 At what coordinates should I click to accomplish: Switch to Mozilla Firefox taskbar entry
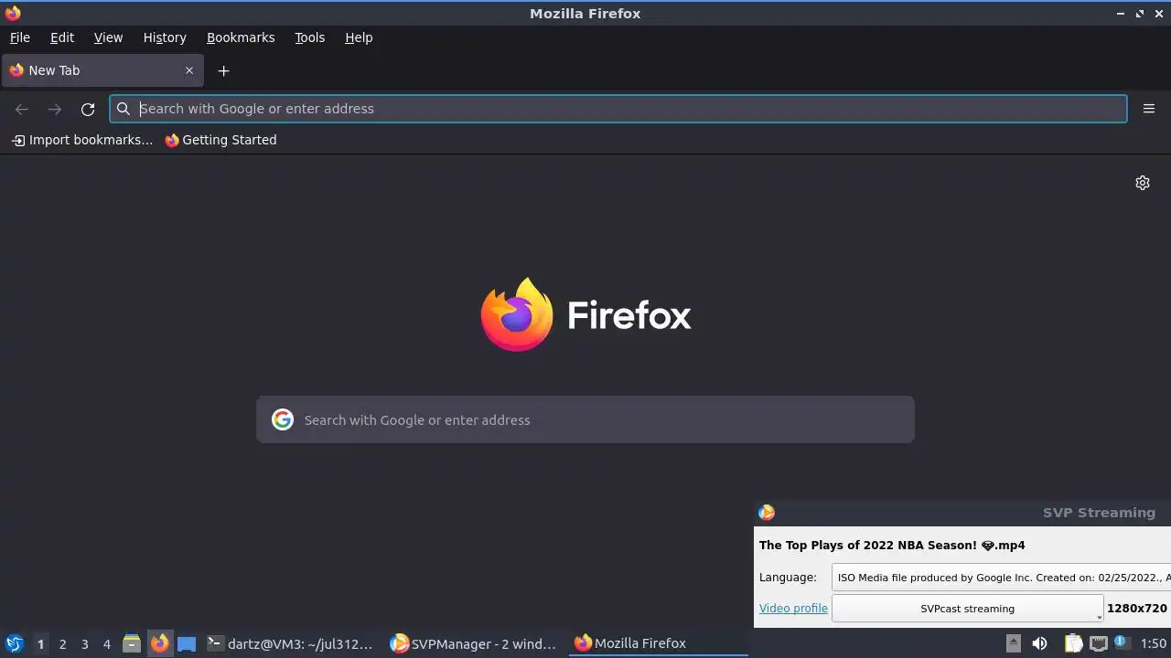[x=658, y=643]
